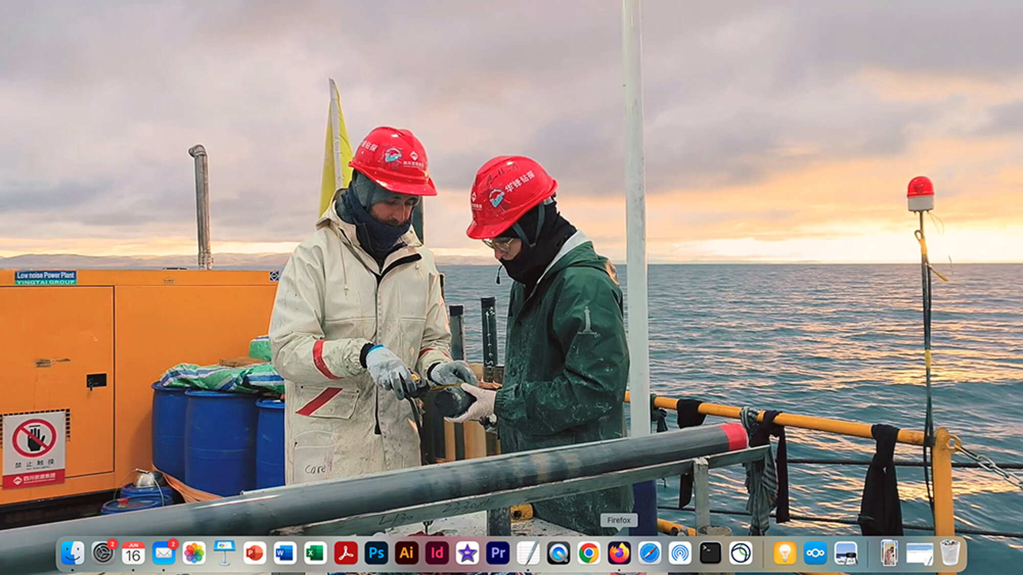Launch Microsoft Excel

(315, 553)
